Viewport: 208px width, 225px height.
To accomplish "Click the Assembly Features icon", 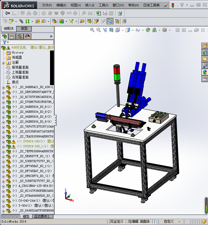I will [62, 21].
